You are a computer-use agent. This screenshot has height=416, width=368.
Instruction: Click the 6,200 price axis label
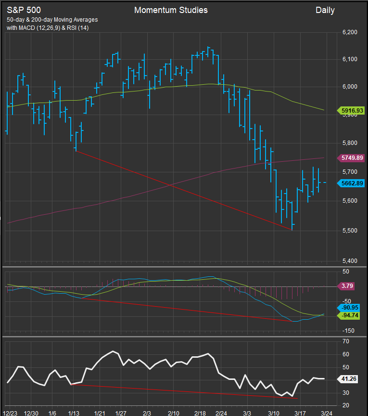point(350,32)
